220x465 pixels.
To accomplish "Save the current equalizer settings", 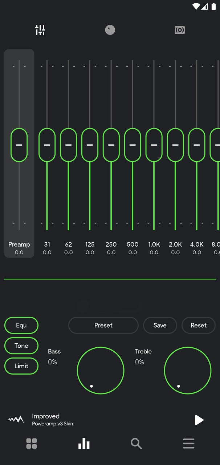I will point(160,325).
